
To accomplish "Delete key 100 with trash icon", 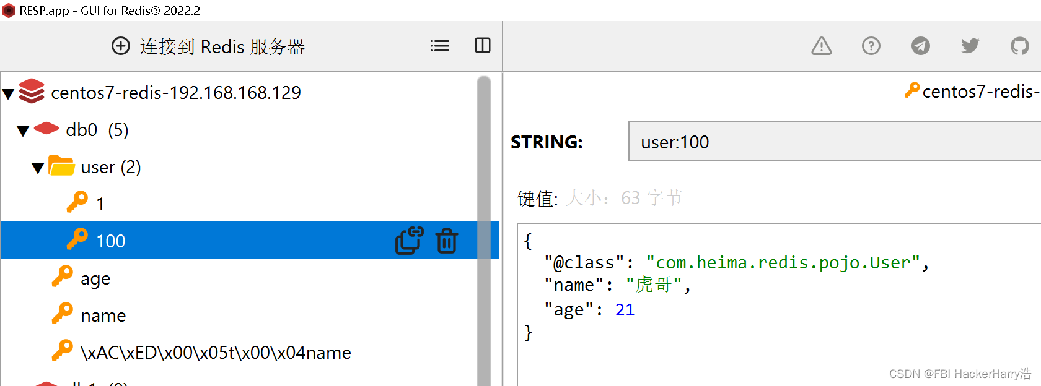I will point(447,241).
